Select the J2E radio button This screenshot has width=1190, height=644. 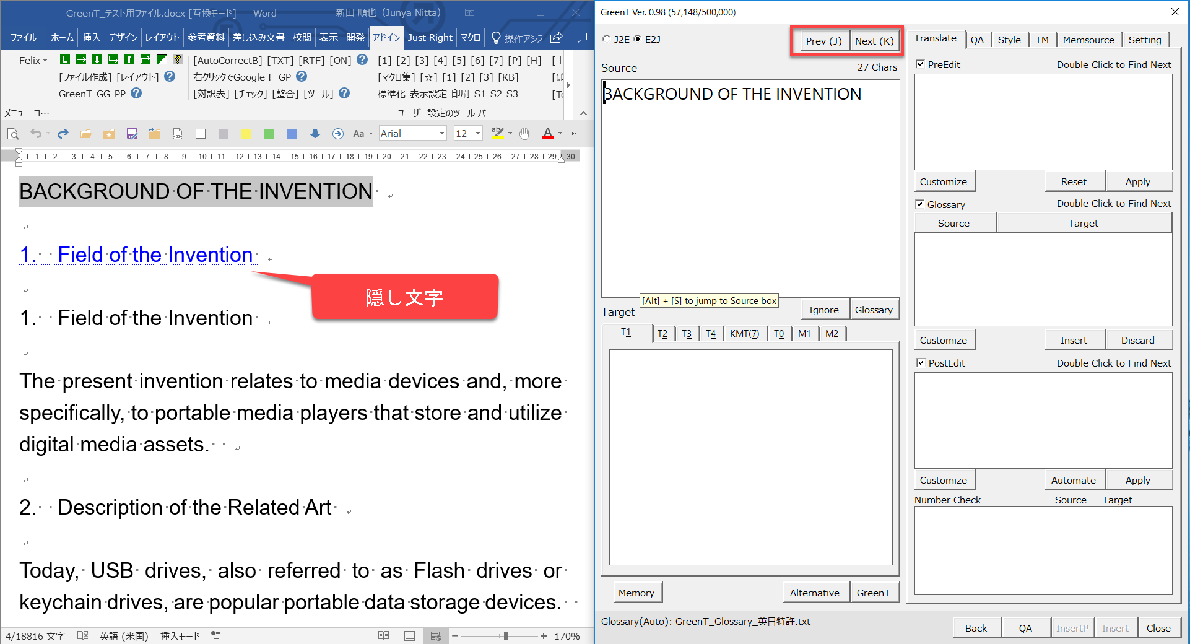pyautogui.click(x=607, y=40)
